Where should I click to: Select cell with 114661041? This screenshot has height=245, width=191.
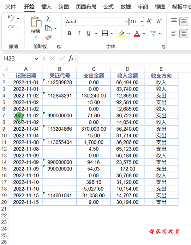click(x=60, y=195)
